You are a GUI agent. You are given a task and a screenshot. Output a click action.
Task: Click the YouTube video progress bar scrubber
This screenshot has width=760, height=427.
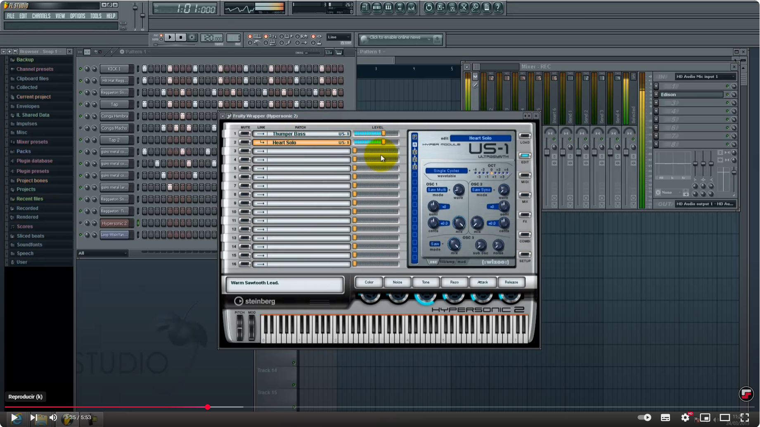click(208, 407)
